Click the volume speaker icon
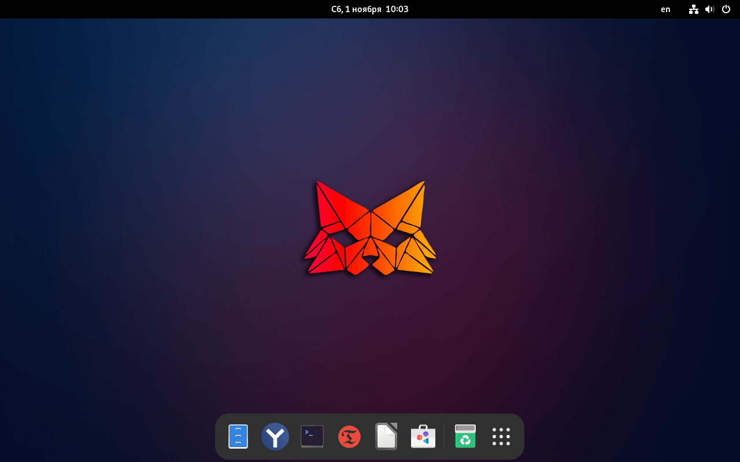The image size is (740, 462). pos(709,9)
